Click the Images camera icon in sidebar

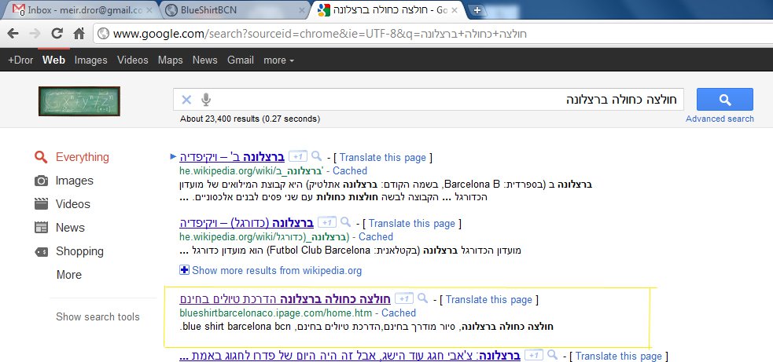coord(42,181)
